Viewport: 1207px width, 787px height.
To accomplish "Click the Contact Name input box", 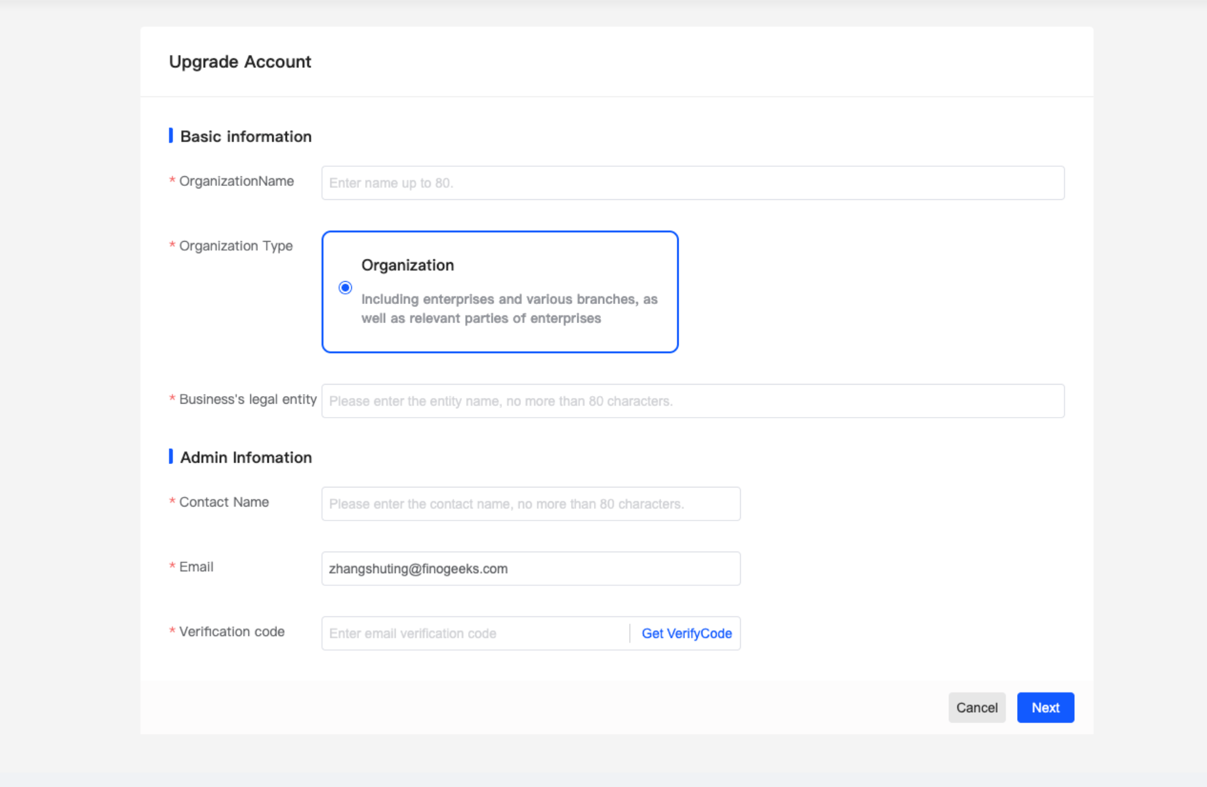I will pos(530,504).
